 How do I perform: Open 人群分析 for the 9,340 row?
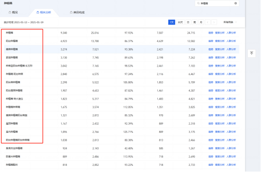231,33
